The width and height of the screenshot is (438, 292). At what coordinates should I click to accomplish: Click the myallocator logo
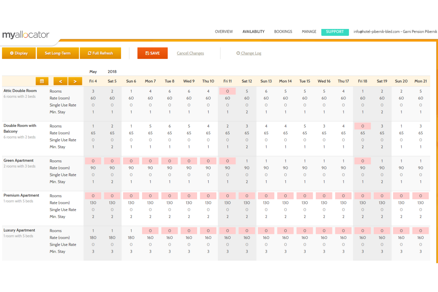click(26, 35)
